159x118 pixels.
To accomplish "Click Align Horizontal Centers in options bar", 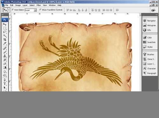I will click(83, 10).
